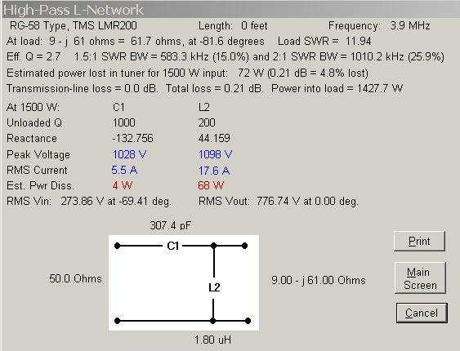Click the L2 RMS current 17.6 A
Image resolution: width=460 pixels, height=351 pixels.
coord(214,171)
